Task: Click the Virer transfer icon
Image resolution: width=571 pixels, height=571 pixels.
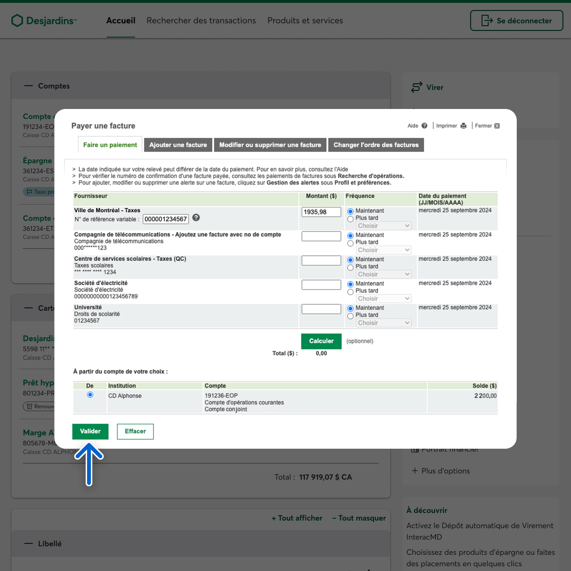Action: (416, 87)
